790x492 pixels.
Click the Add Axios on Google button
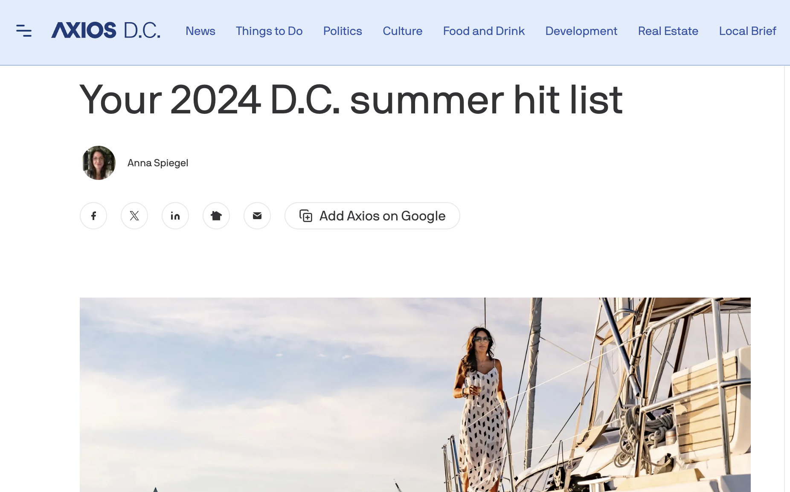(x=372, y=216)
